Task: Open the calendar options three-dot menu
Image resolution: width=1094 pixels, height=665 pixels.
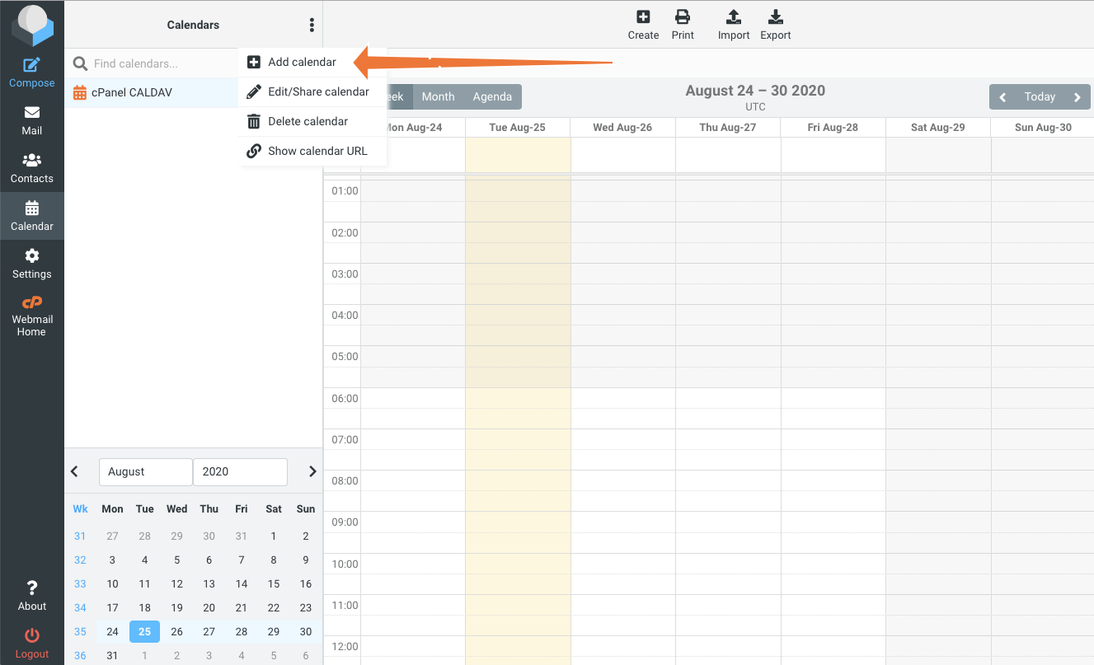Action: tap(312, 25)
